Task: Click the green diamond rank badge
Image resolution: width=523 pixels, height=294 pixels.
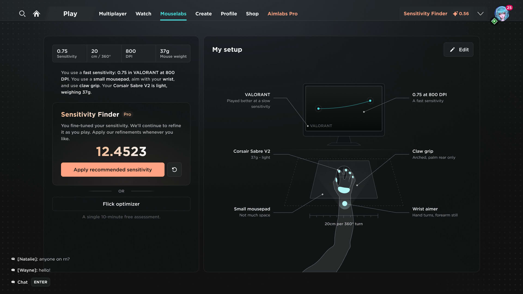Action: click(x=494, y=21)
